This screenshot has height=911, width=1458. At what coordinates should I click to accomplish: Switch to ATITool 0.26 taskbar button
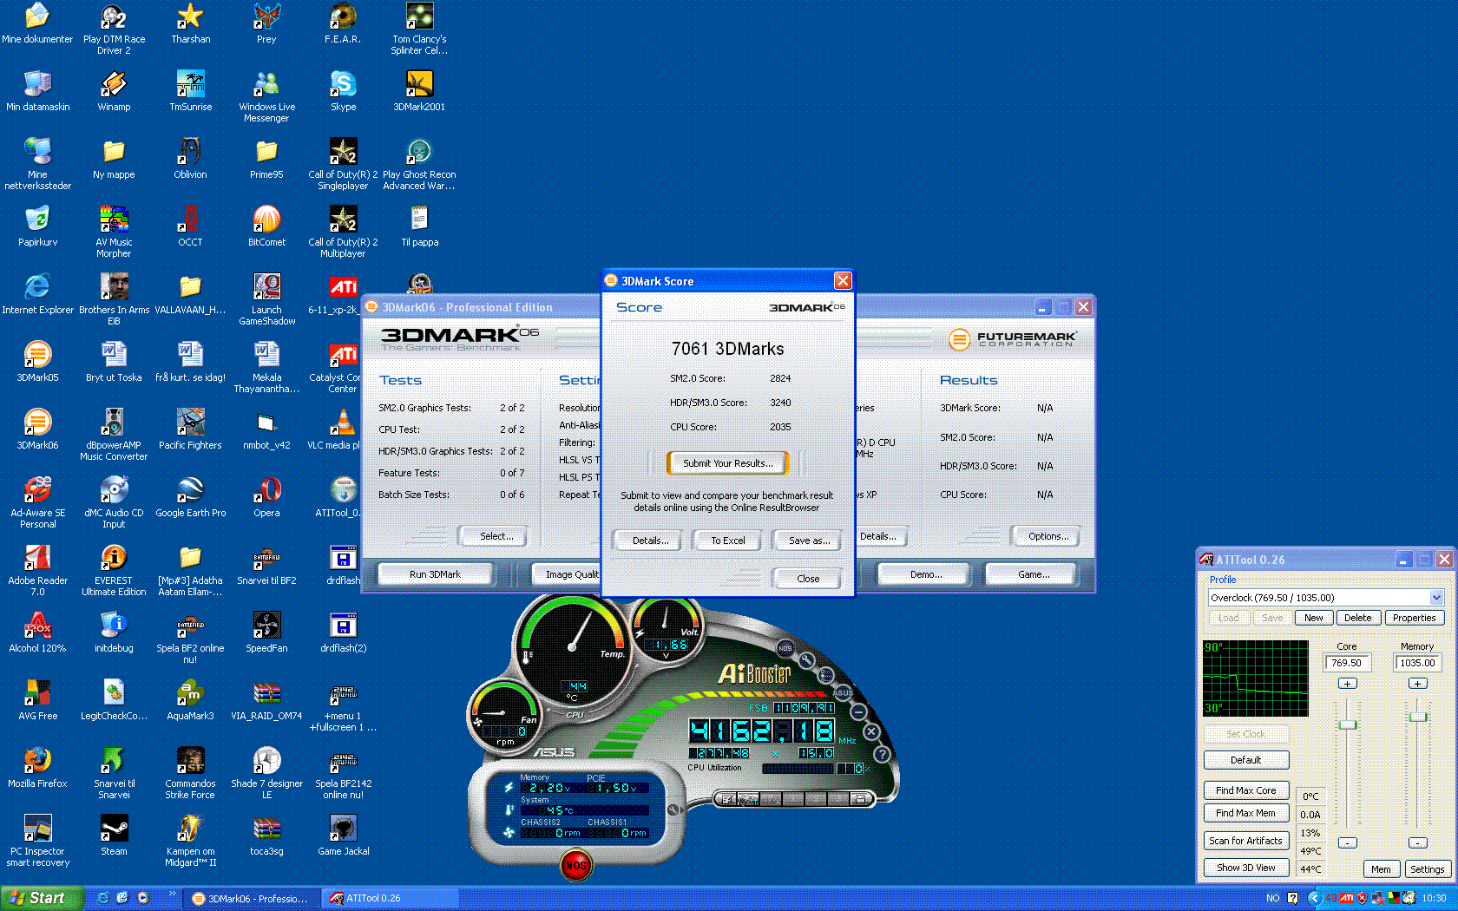389,898
